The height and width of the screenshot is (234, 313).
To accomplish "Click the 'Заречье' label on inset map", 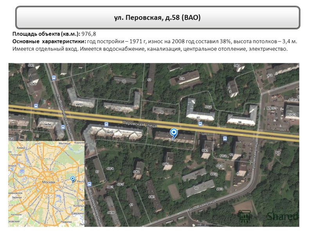I will (x=17, y=197).
